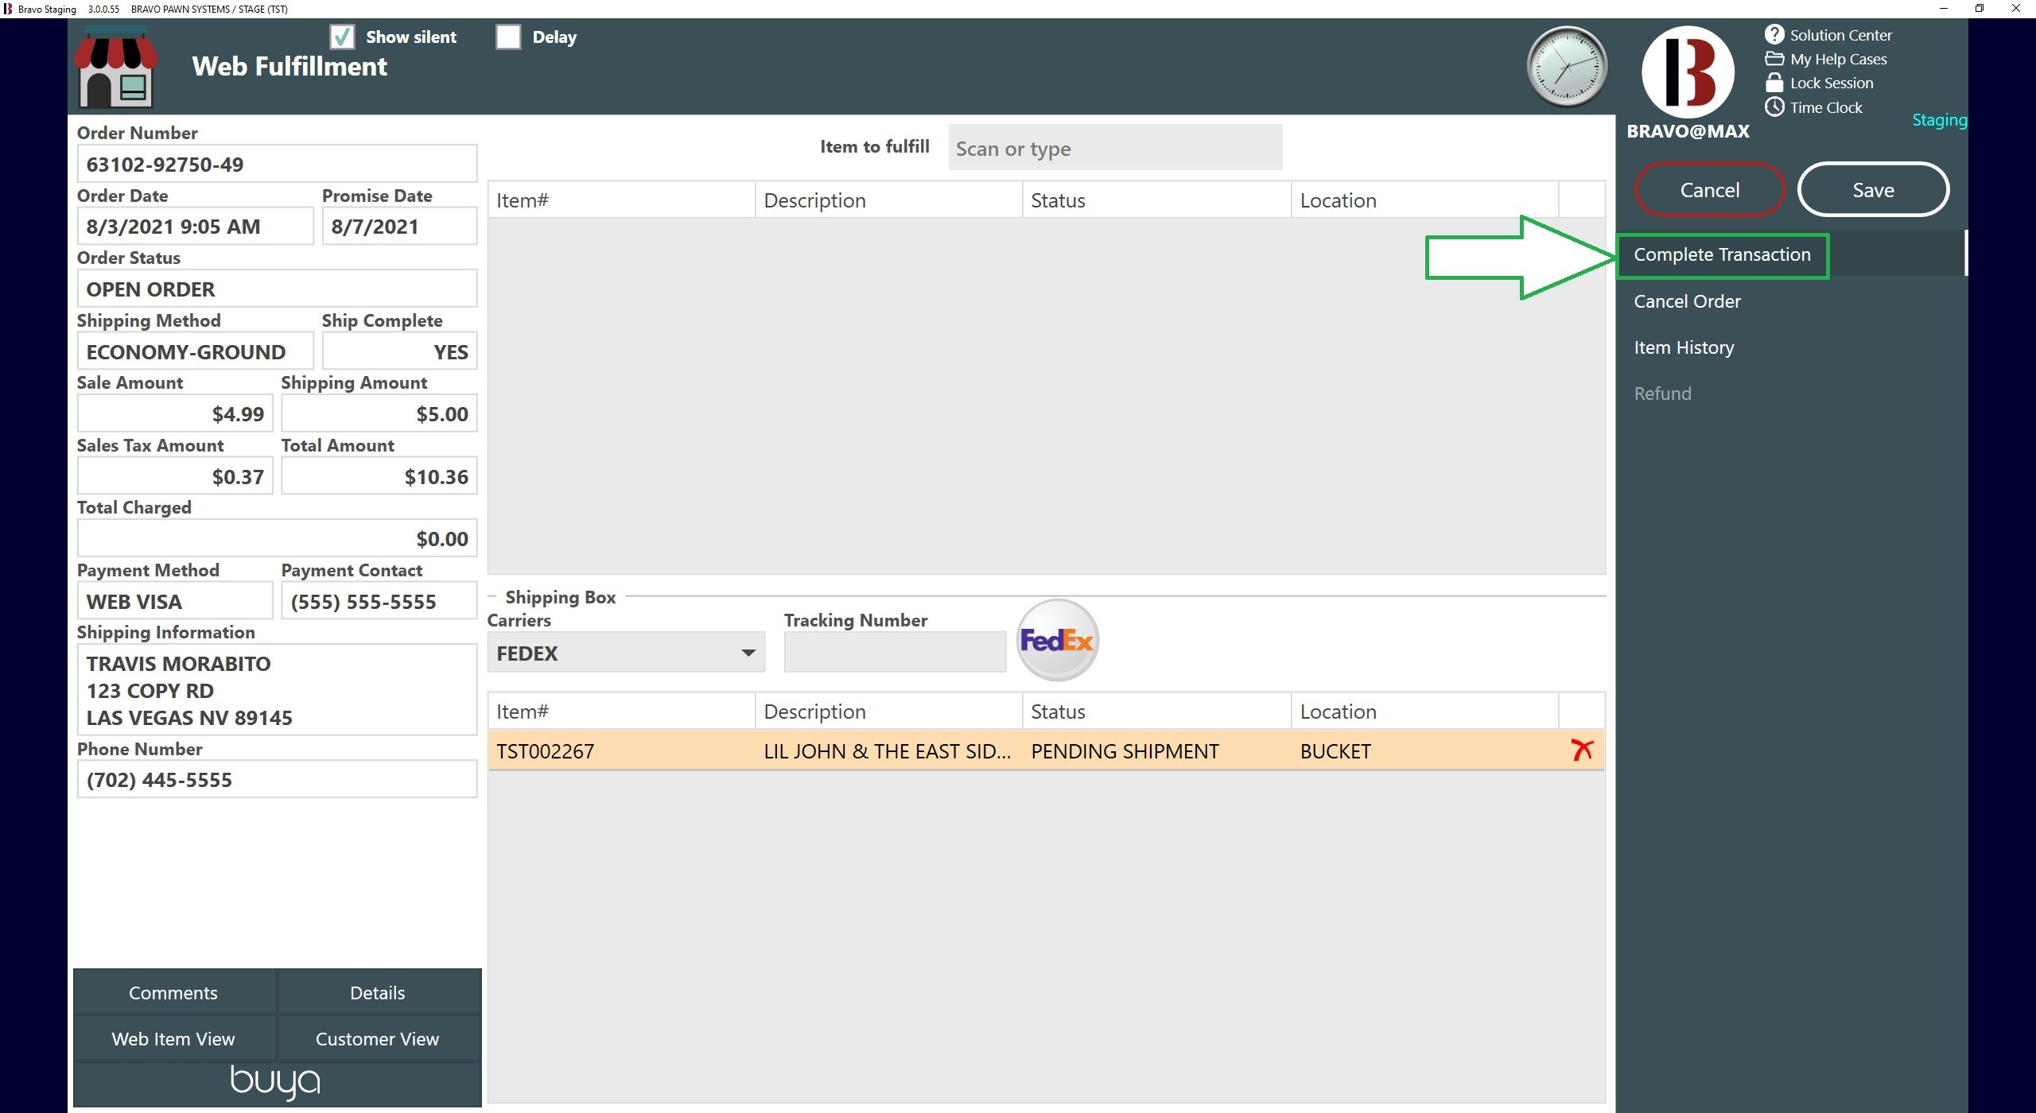
Task: Click the Staging environment label
Action: [x=1939, y=120]
